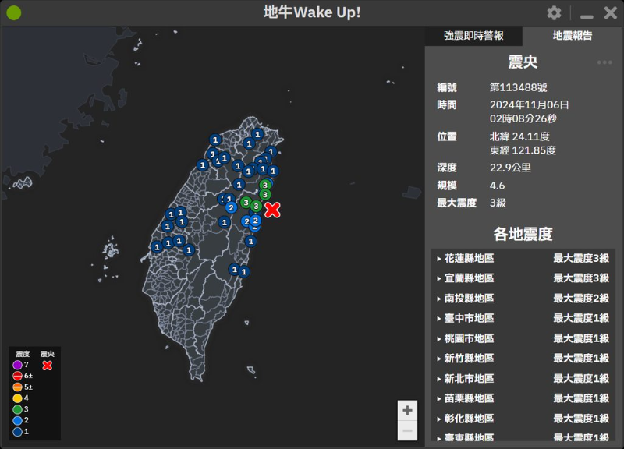Expand 宜蘭縣地區 intensity entry
Screen dimensions: 624x449
523,278
